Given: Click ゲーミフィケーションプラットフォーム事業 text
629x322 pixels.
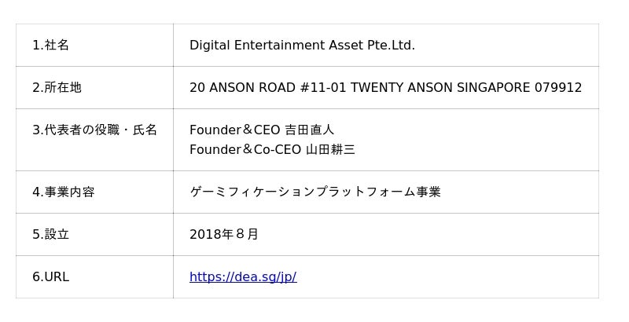Looking at the screenshot, I should pos(315,192).
